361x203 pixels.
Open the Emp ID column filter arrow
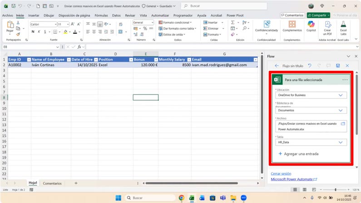point(29,59)
